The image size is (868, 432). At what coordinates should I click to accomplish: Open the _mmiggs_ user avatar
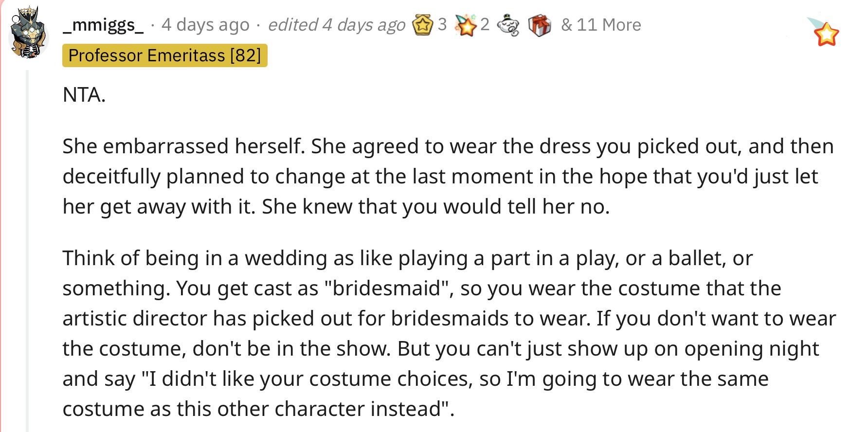(29, 33)
